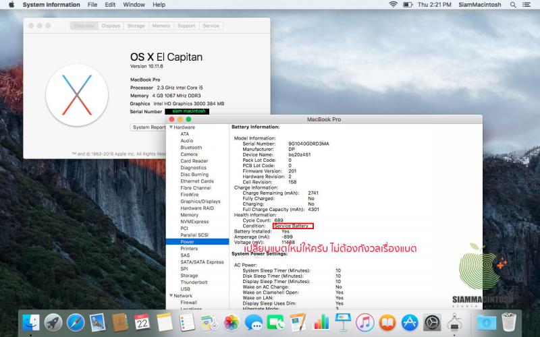Open Contacts book icon in dock
This screenshot has width=540, height=337.
[120, 323]
